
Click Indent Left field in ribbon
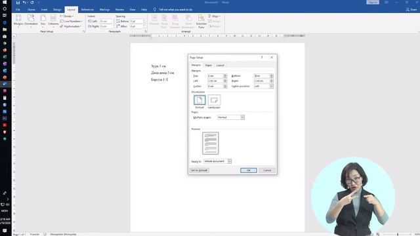click(106, 21)
